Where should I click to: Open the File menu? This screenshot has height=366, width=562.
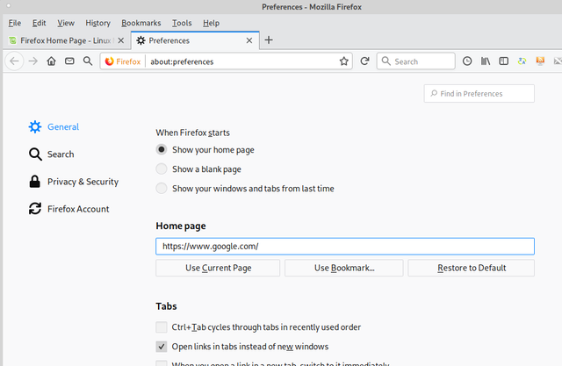(15, 23)
